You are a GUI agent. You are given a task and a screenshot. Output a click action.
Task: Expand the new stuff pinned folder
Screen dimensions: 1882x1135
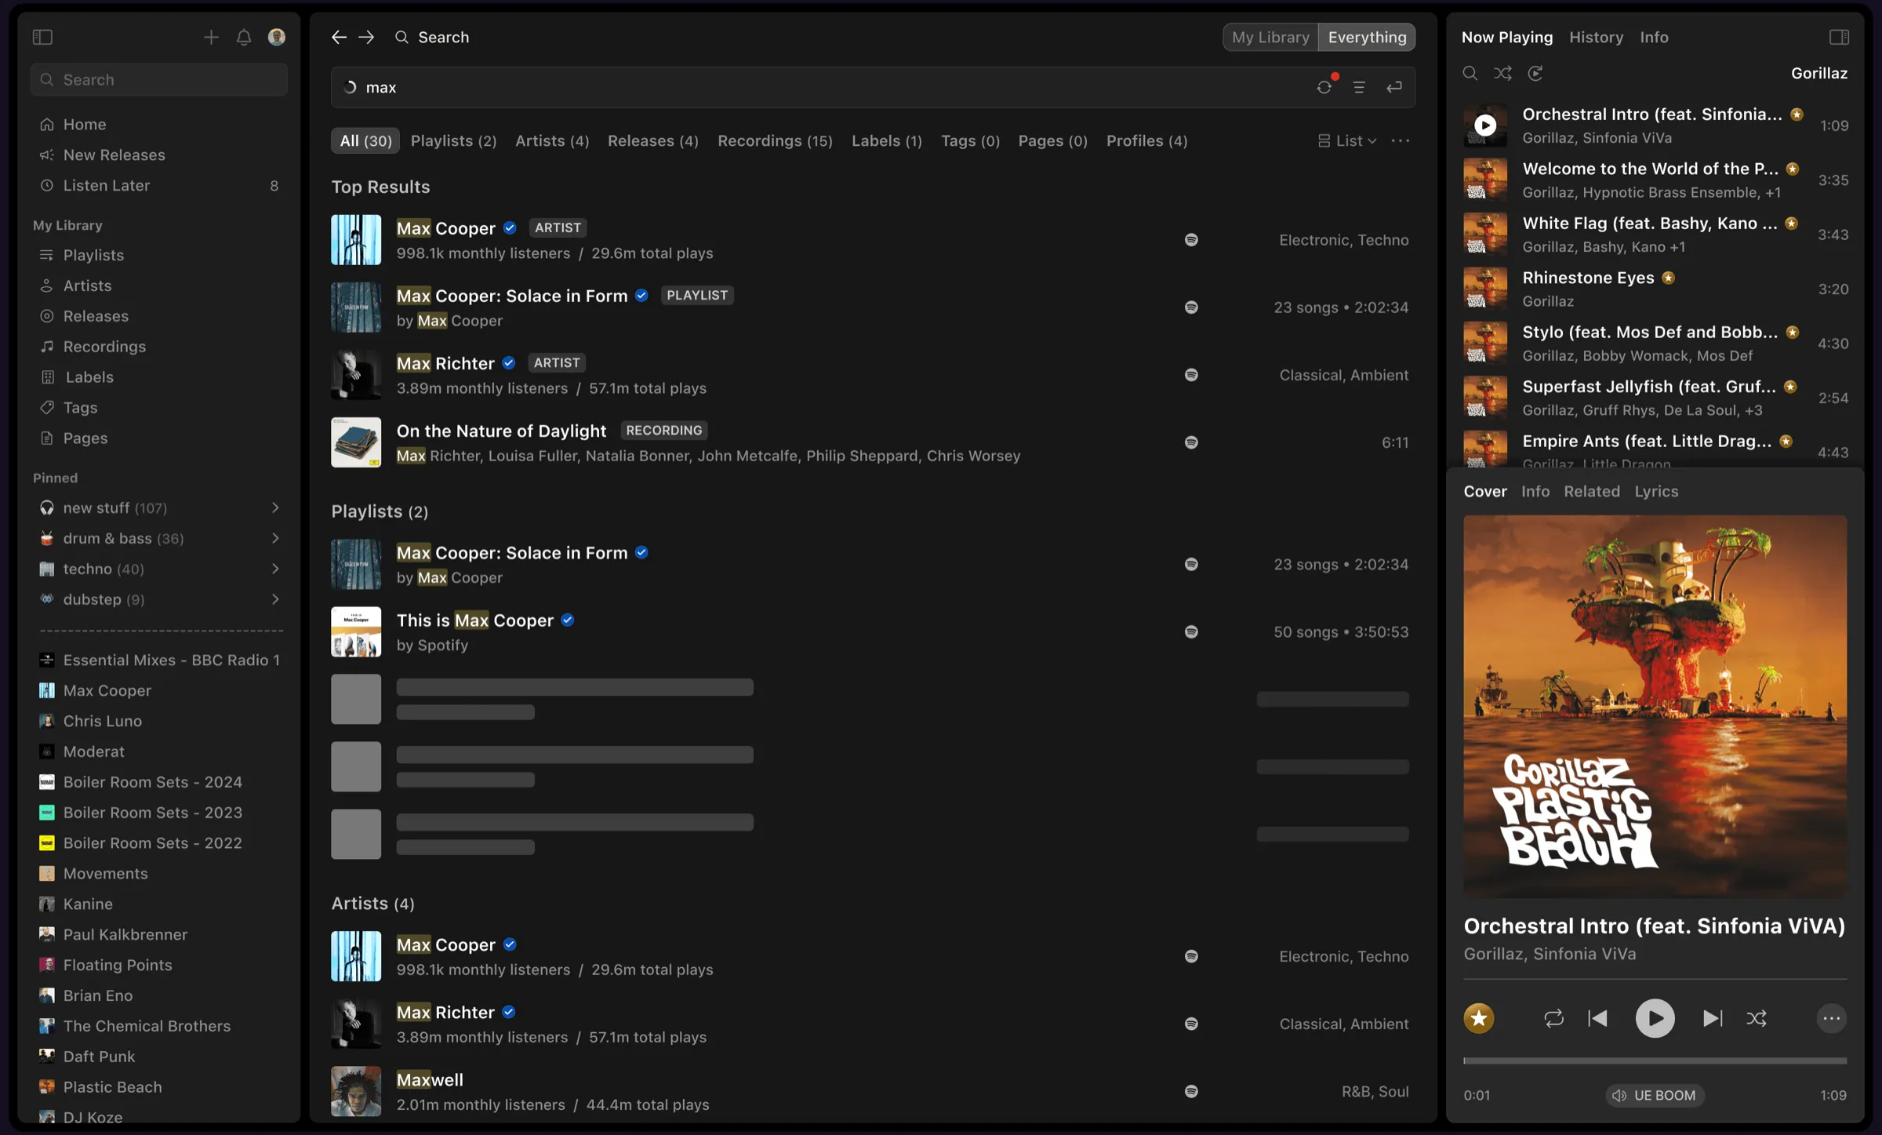click(x=275, y=507)
